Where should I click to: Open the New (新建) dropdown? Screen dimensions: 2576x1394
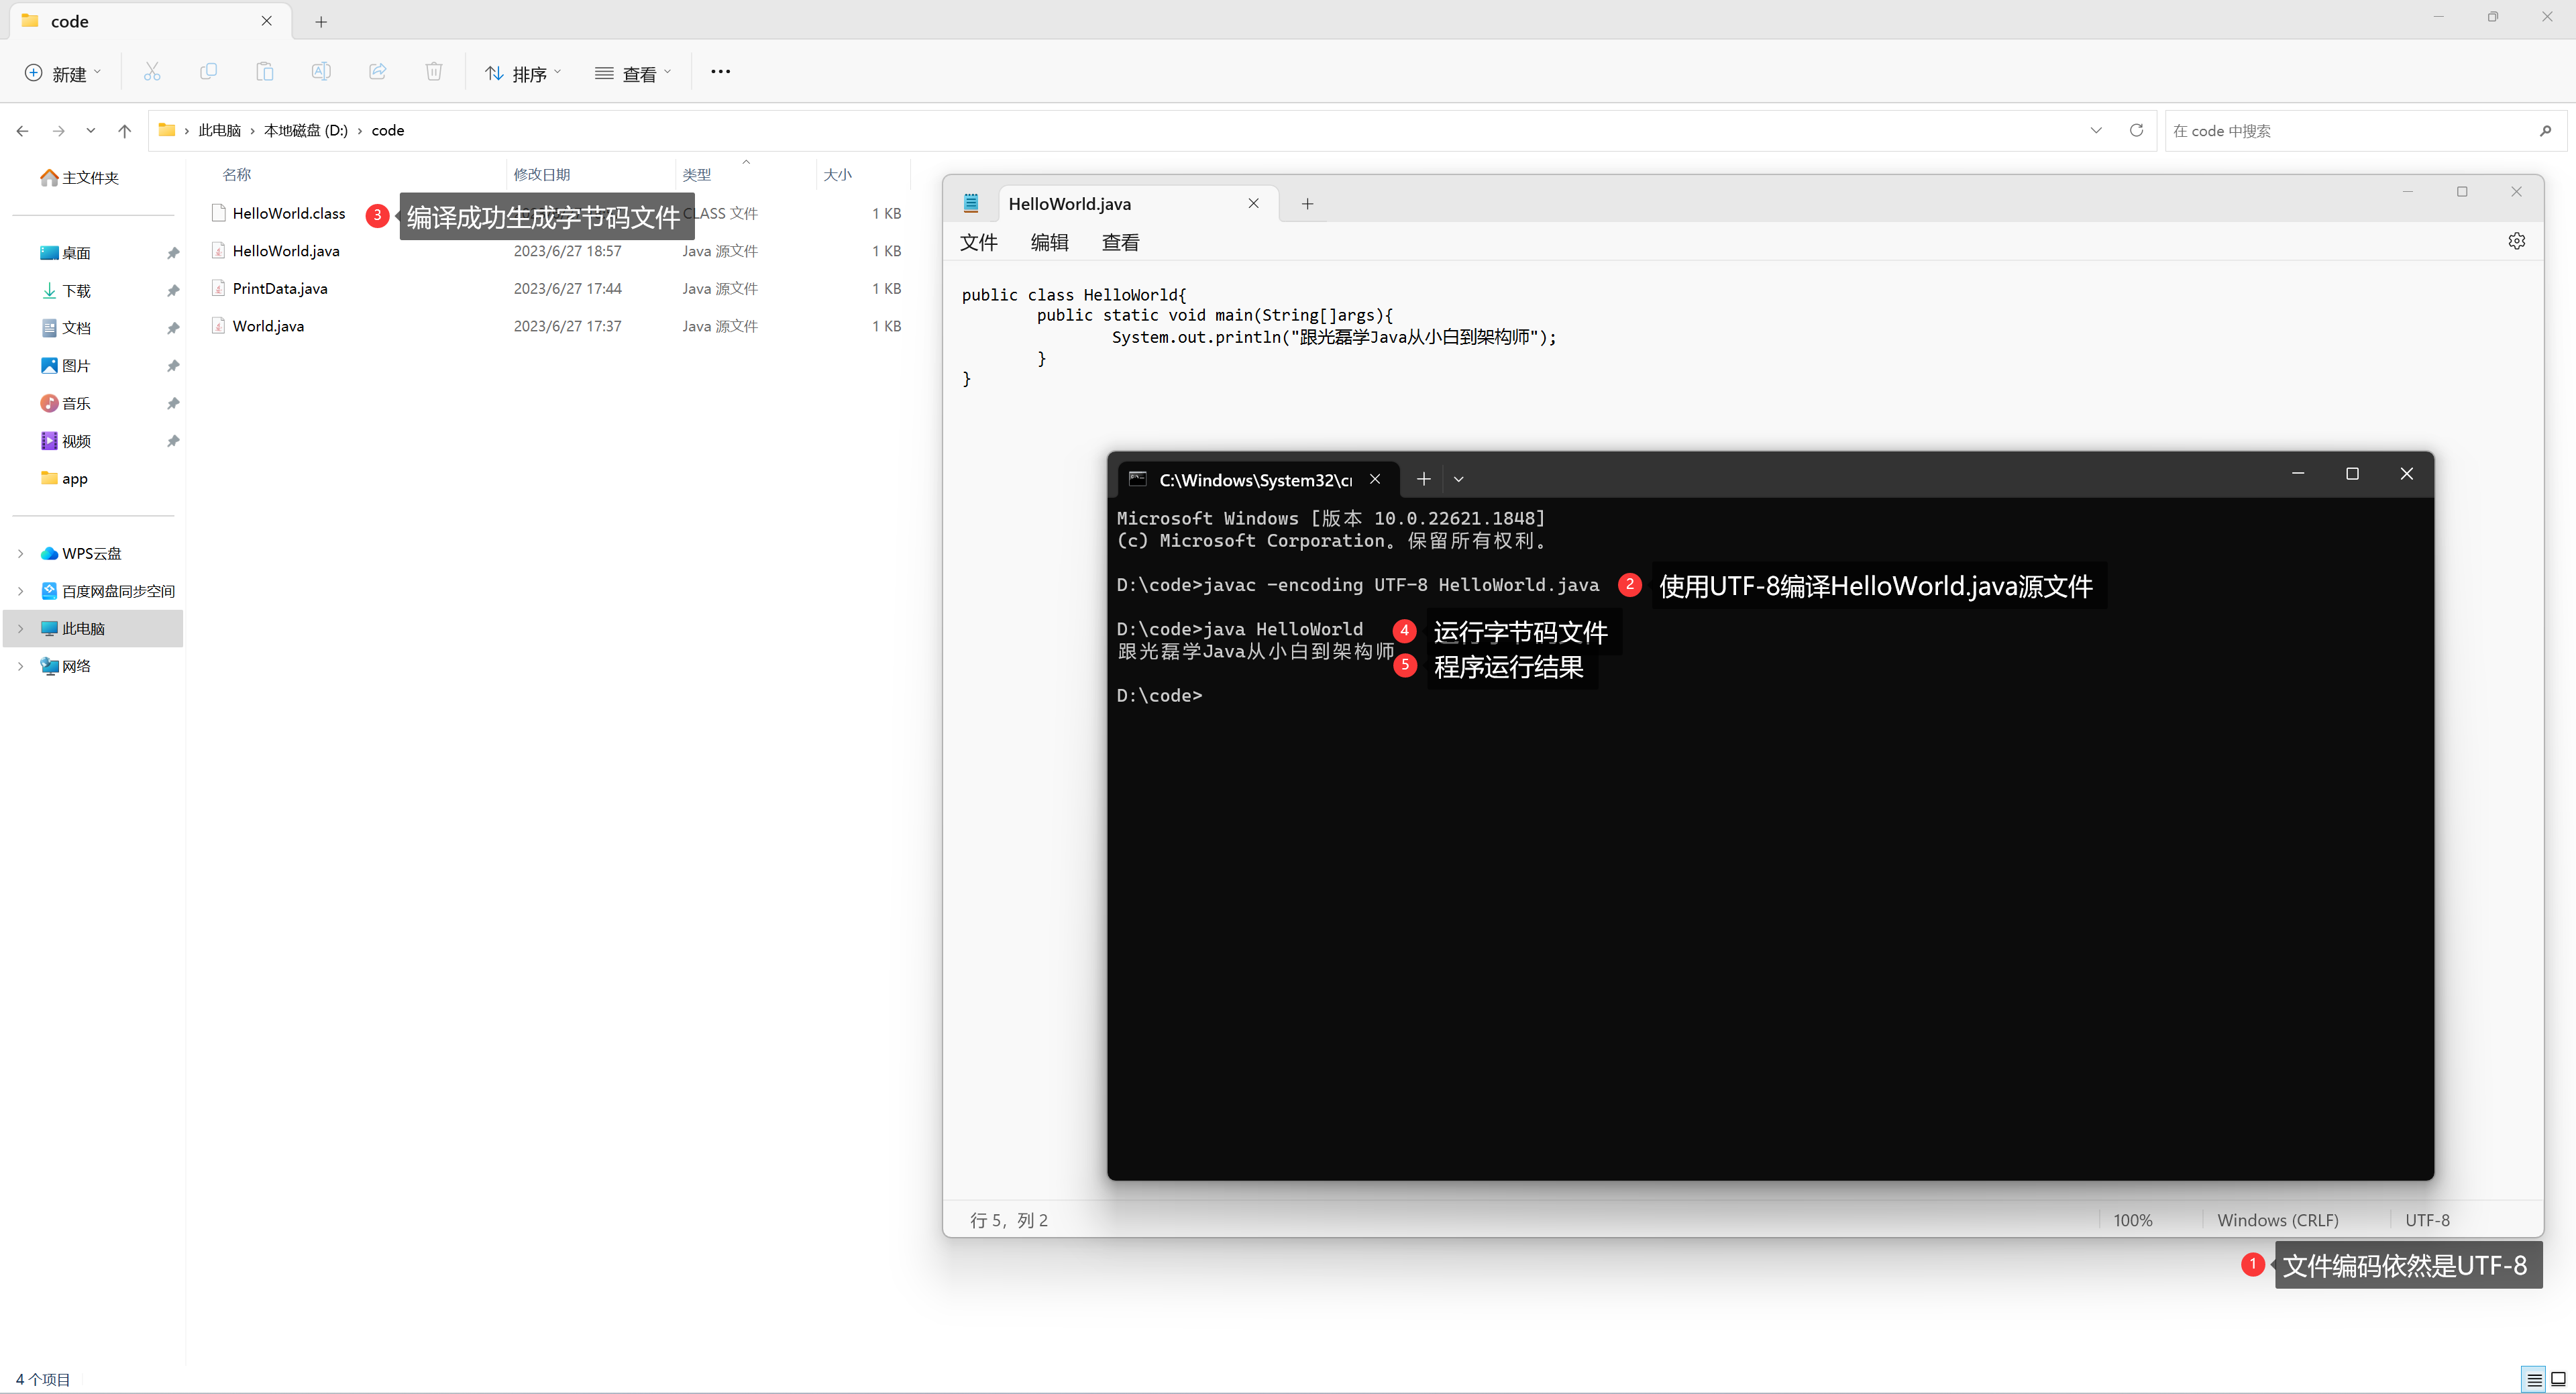pos(62,73)
